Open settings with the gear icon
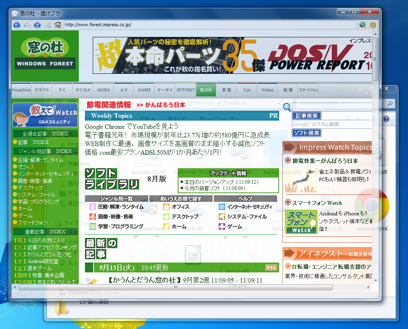 pos(373,25)
